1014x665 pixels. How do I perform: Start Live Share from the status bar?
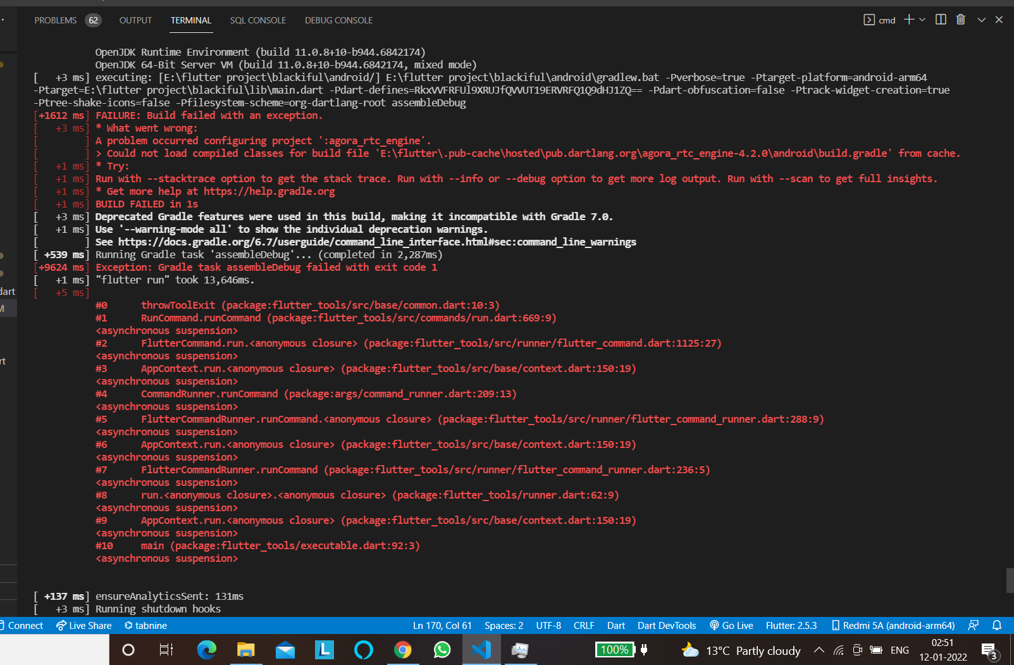tap(83, 625)
